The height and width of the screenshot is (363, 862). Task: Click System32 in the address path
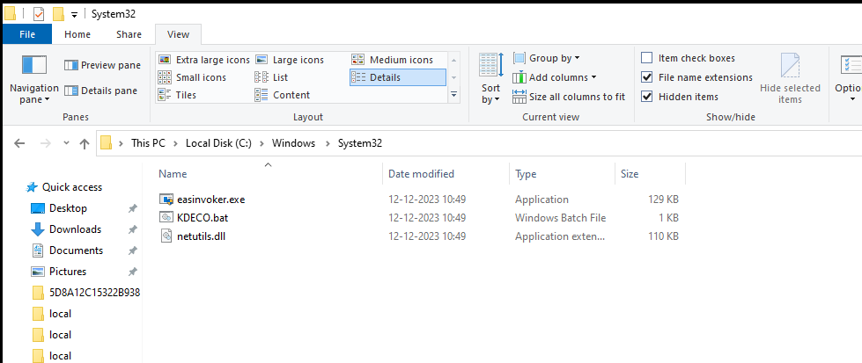tap(359, 143)
